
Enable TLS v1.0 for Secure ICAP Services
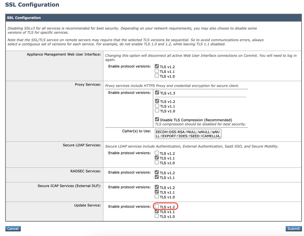point(157,197)
